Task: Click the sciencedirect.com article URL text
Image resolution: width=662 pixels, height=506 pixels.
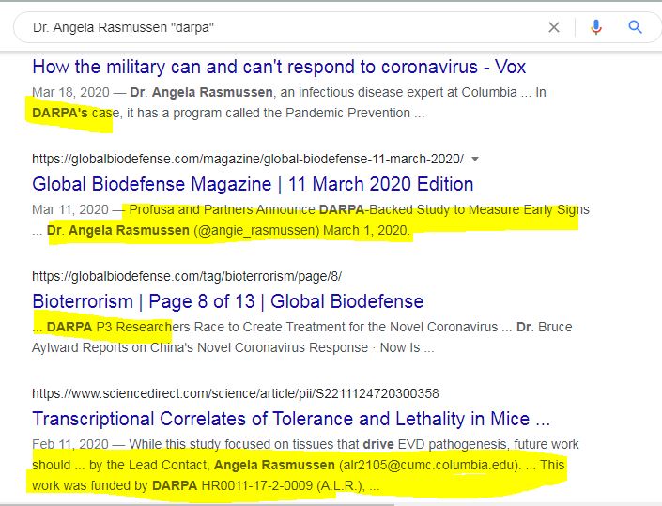Action: (235, 393)
